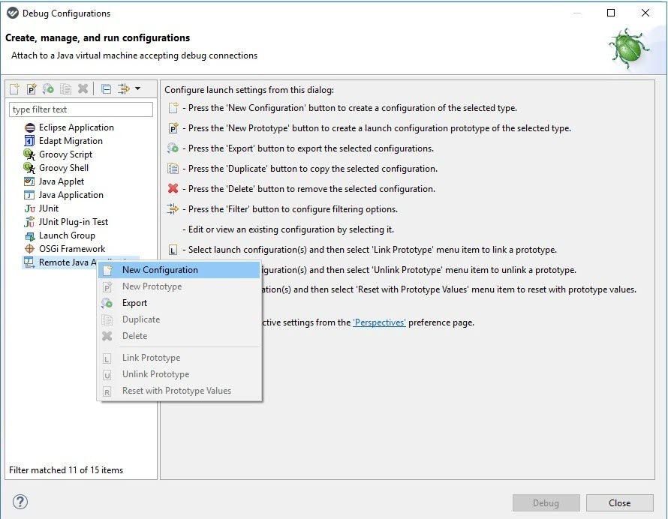Viewport: 668px width, 519px height.
Task: Focus the type filter text field
Action: [x=81, y=109]
